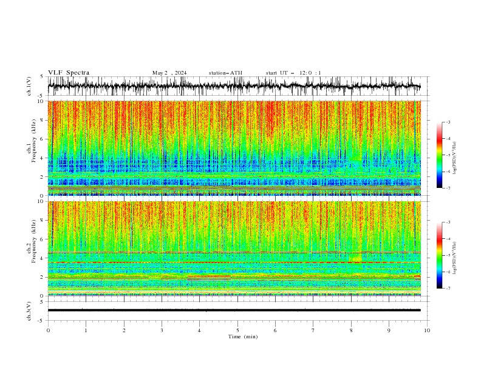Click the "station=ATH" label
Image resolution: width=481 pixels, height=371 pixels.
(225, 73)
